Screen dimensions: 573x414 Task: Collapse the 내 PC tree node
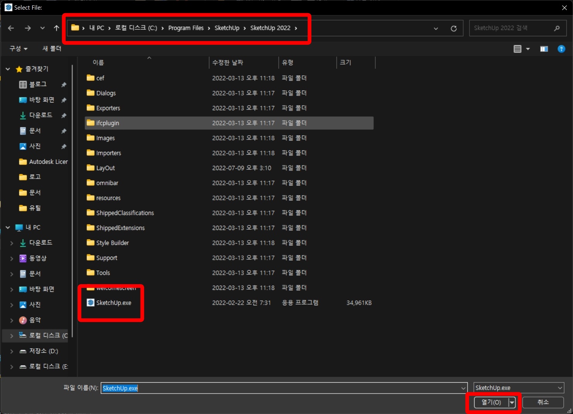point(8,227)
